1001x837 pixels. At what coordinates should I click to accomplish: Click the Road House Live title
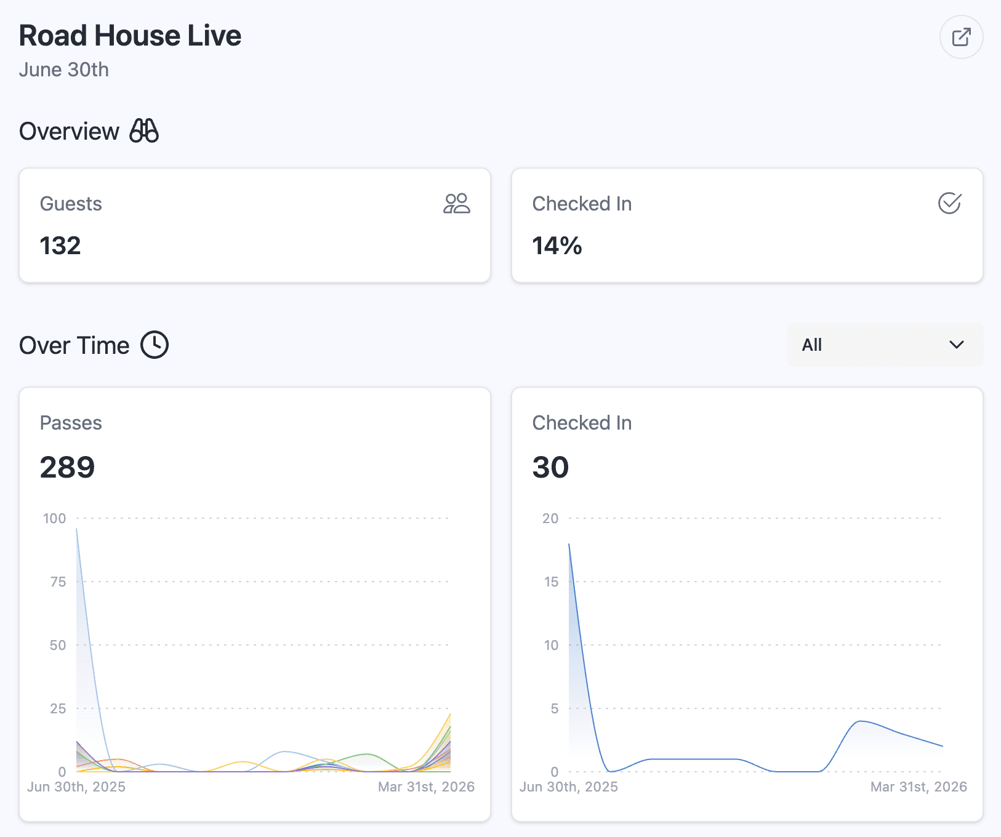click(130, 35)
